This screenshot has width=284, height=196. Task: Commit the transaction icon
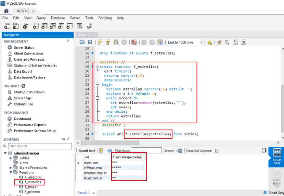[144, 42]
